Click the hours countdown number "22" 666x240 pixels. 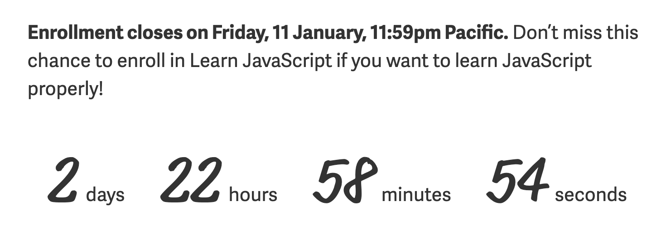point(192,181)
